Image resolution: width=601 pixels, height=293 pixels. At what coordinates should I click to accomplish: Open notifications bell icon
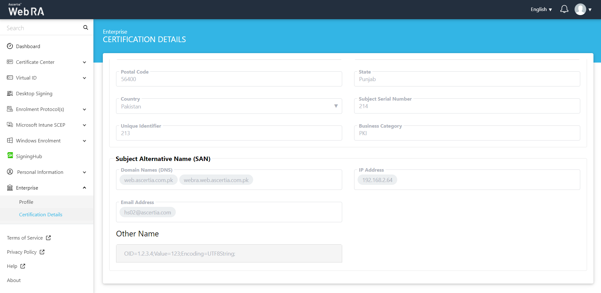pos(564,9)
